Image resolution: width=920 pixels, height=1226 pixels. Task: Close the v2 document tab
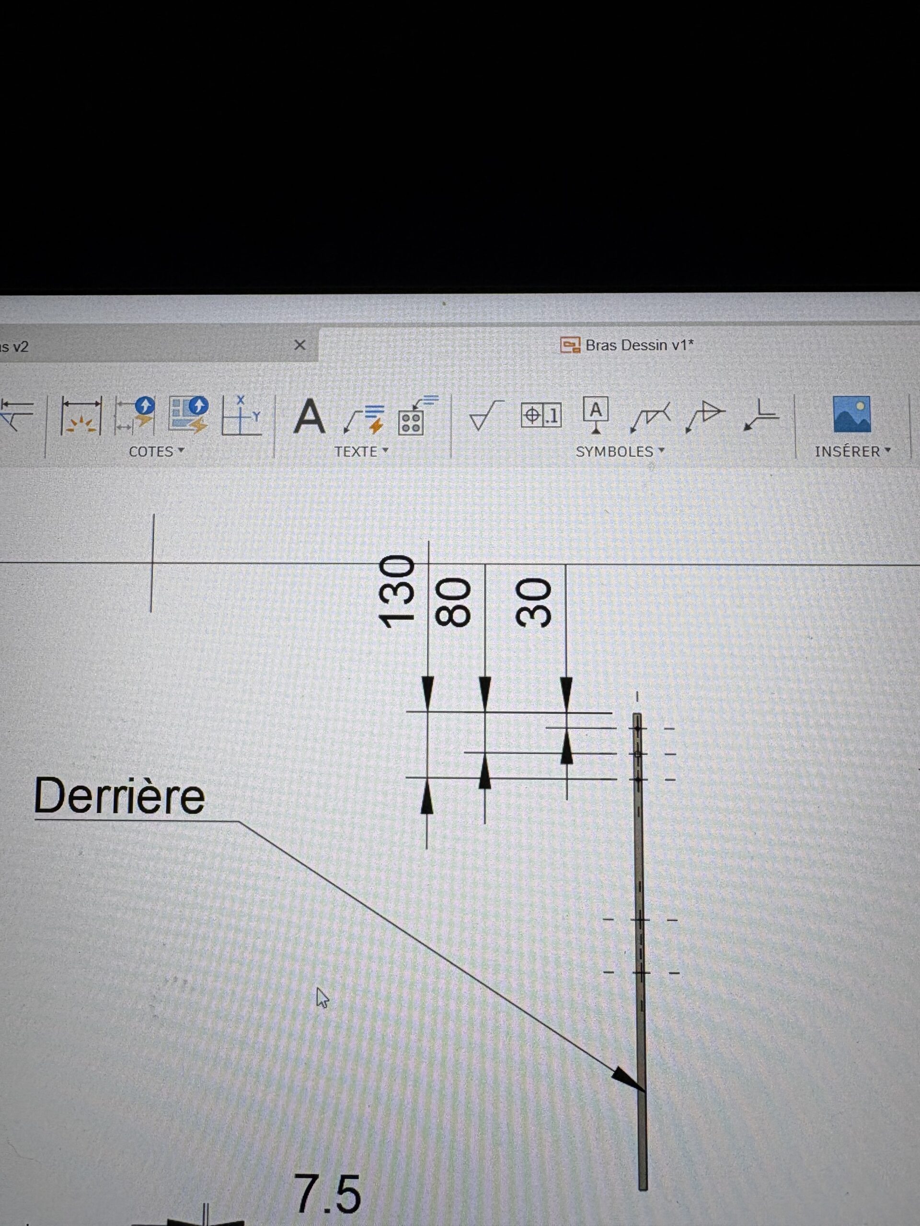pos(299,345)
